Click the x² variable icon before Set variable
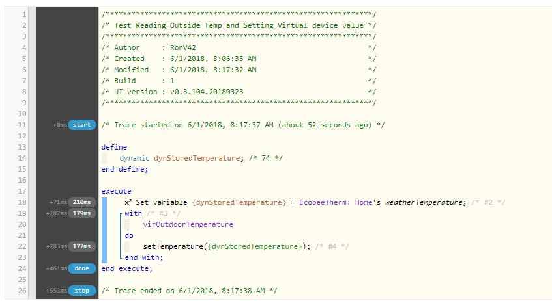Viewport: 552px width, 301px height. 130,202
